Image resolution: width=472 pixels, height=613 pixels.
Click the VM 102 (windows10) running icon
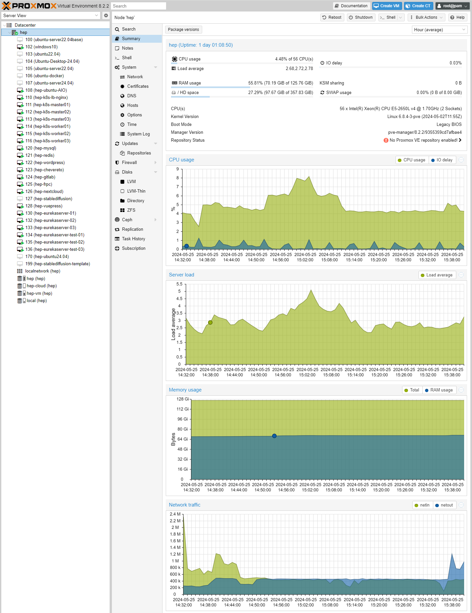click(x=20, y=47)
